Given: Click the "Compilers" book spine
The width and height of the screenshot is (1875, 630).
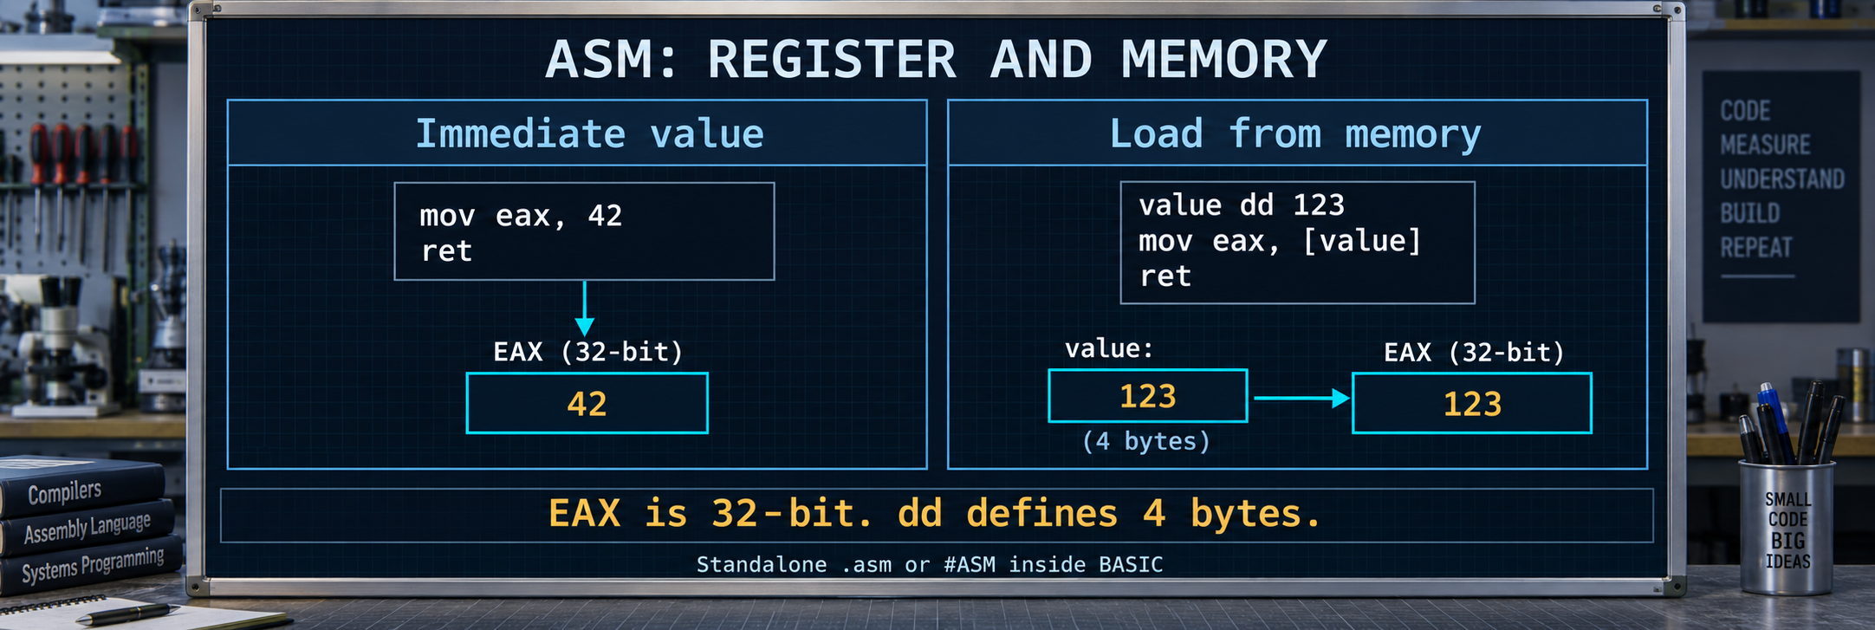Looking at the screenshot, I should pos(82,488).
